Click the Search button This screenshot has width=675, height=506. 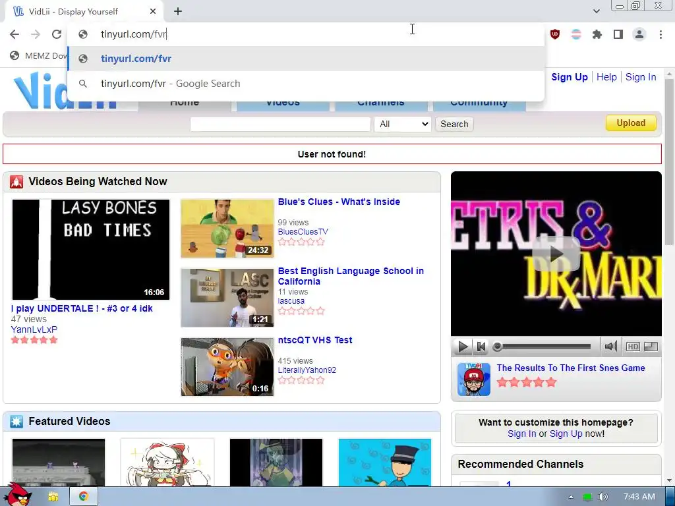454,125
